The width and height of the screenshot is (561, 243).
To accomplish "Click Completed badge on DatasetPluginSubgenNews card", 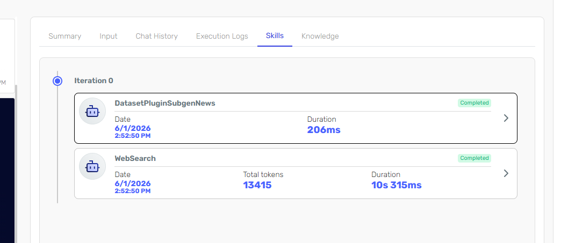I will (x=474, y=103).
